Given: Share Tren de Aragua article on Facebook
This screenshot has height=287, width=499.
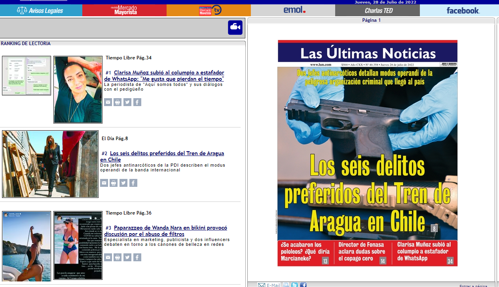Looking at the screenshot, I should tap(133, 183).
